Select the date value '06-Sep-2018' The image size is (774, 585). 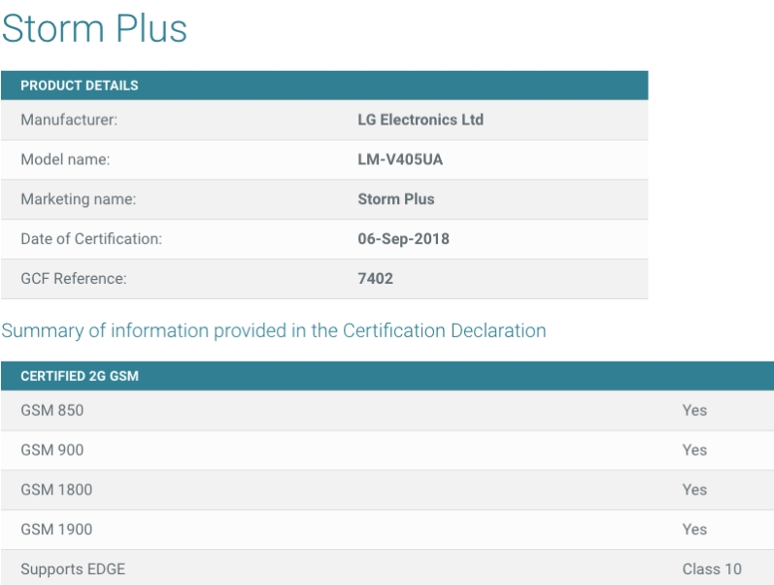coord(403,239)
